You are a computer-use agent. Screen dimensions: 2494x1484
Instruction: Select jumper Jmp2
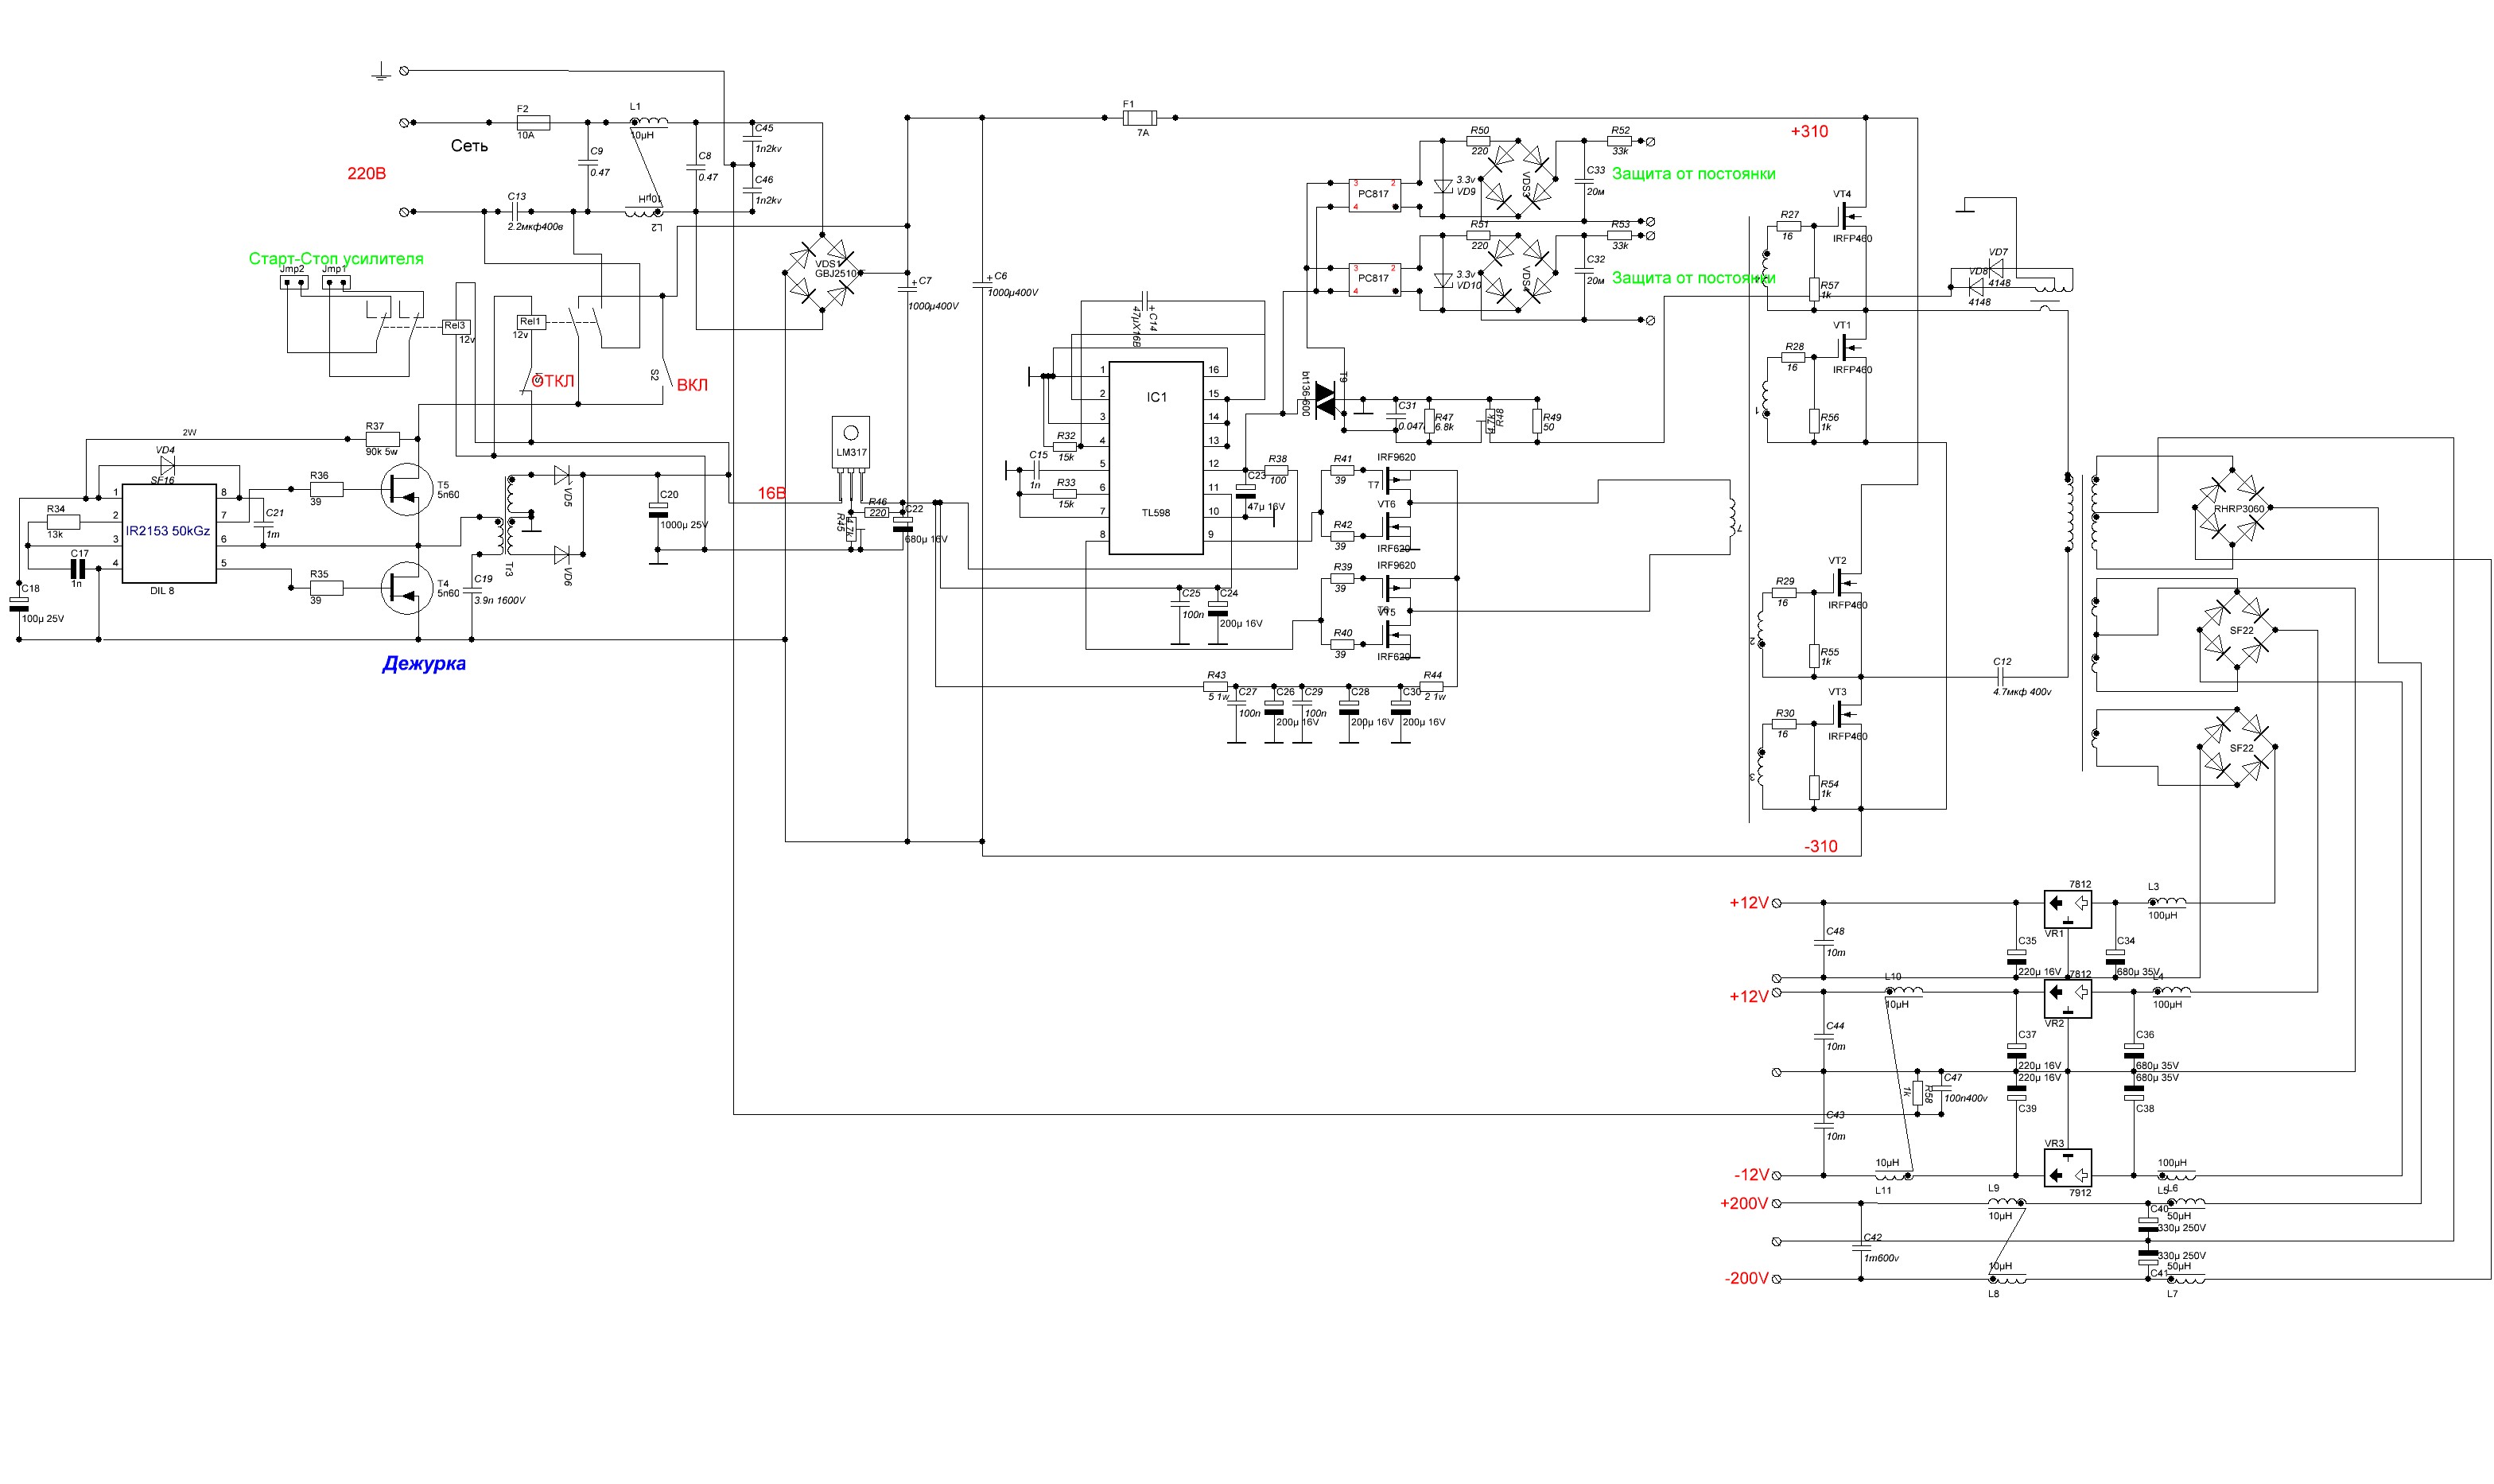tap(293, 282)
